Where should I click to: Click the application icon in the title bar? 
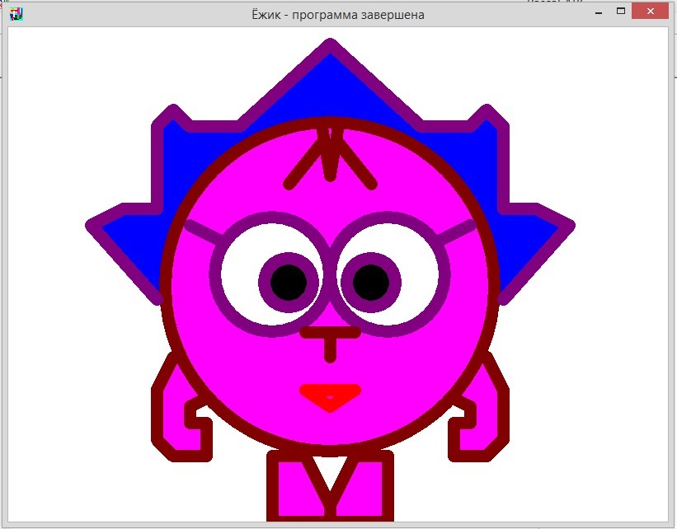coord(16,14)
